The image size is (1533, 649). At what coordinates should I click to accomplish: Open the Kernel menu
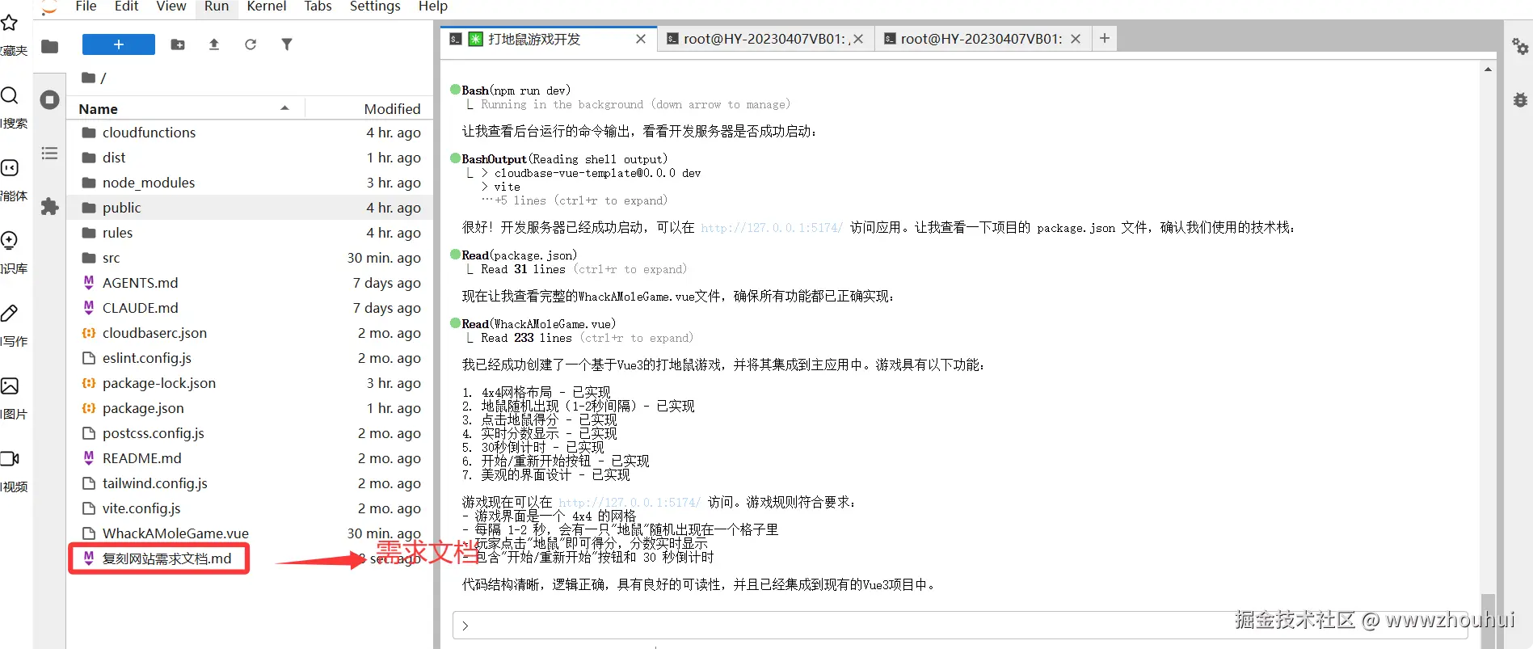(x=267, y=6)
